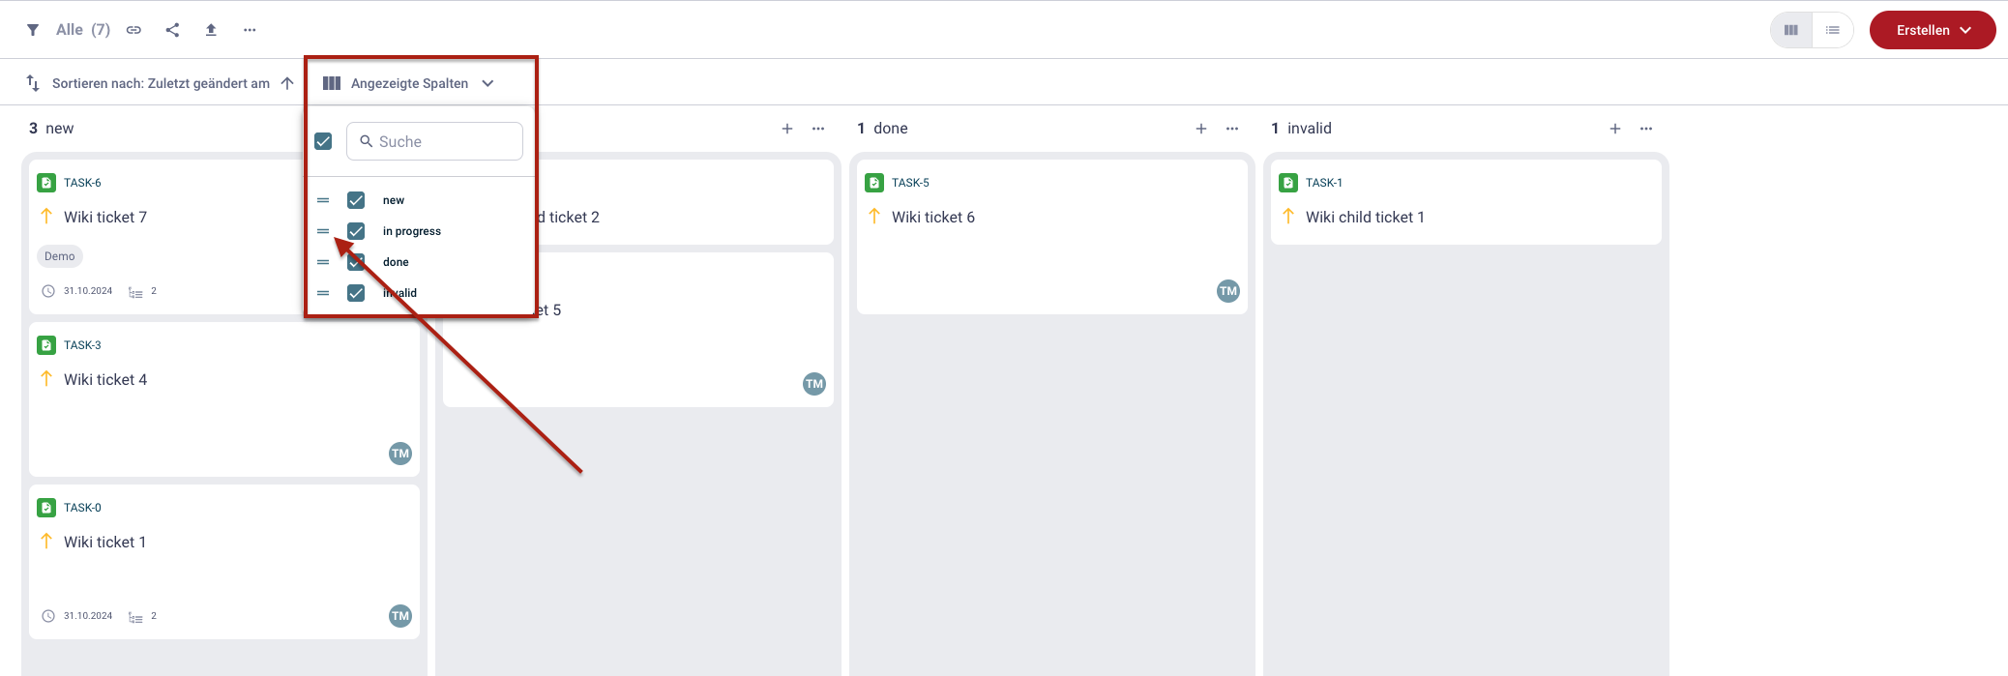Click the TASK-3 ticket icon
Viewport: 2008px width, 676px height.
coord(46,345)
